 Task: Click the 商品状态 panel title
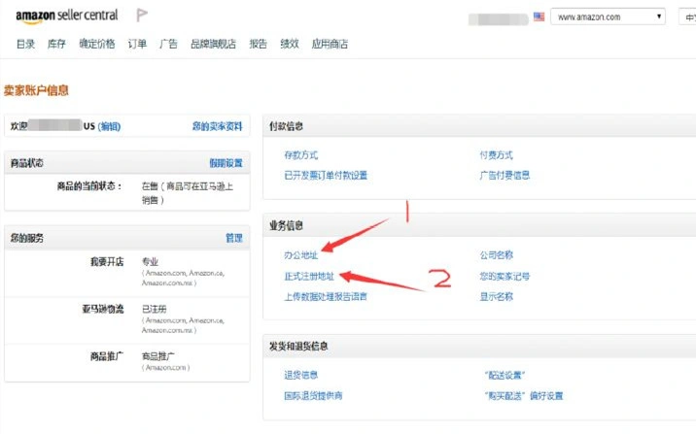click(27, 163)
